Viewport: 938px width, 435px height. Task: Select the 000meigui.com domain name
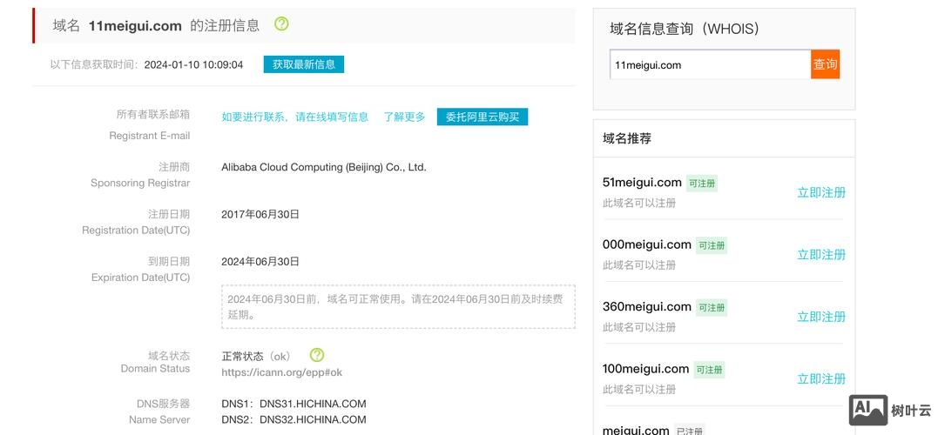[646, 244]
